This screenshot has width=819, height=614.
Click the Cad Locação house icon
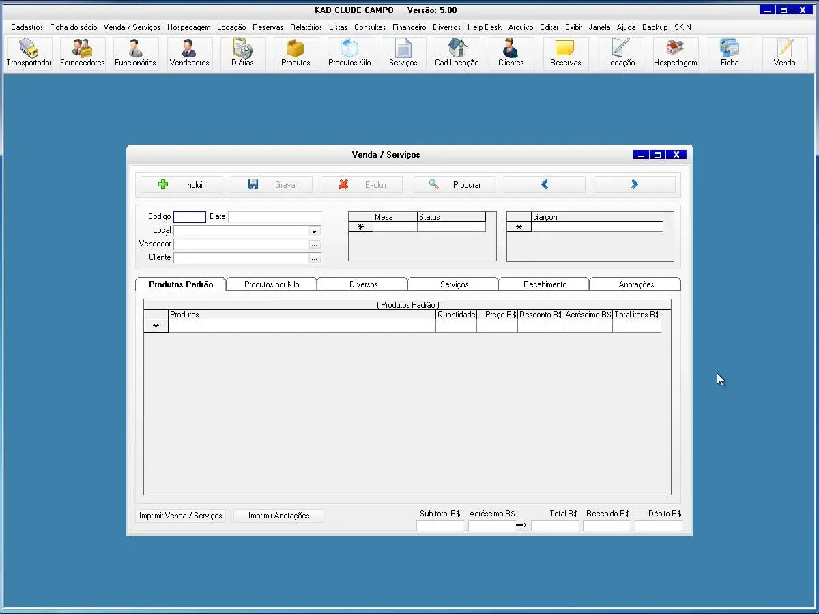click(x=457, y=49)
